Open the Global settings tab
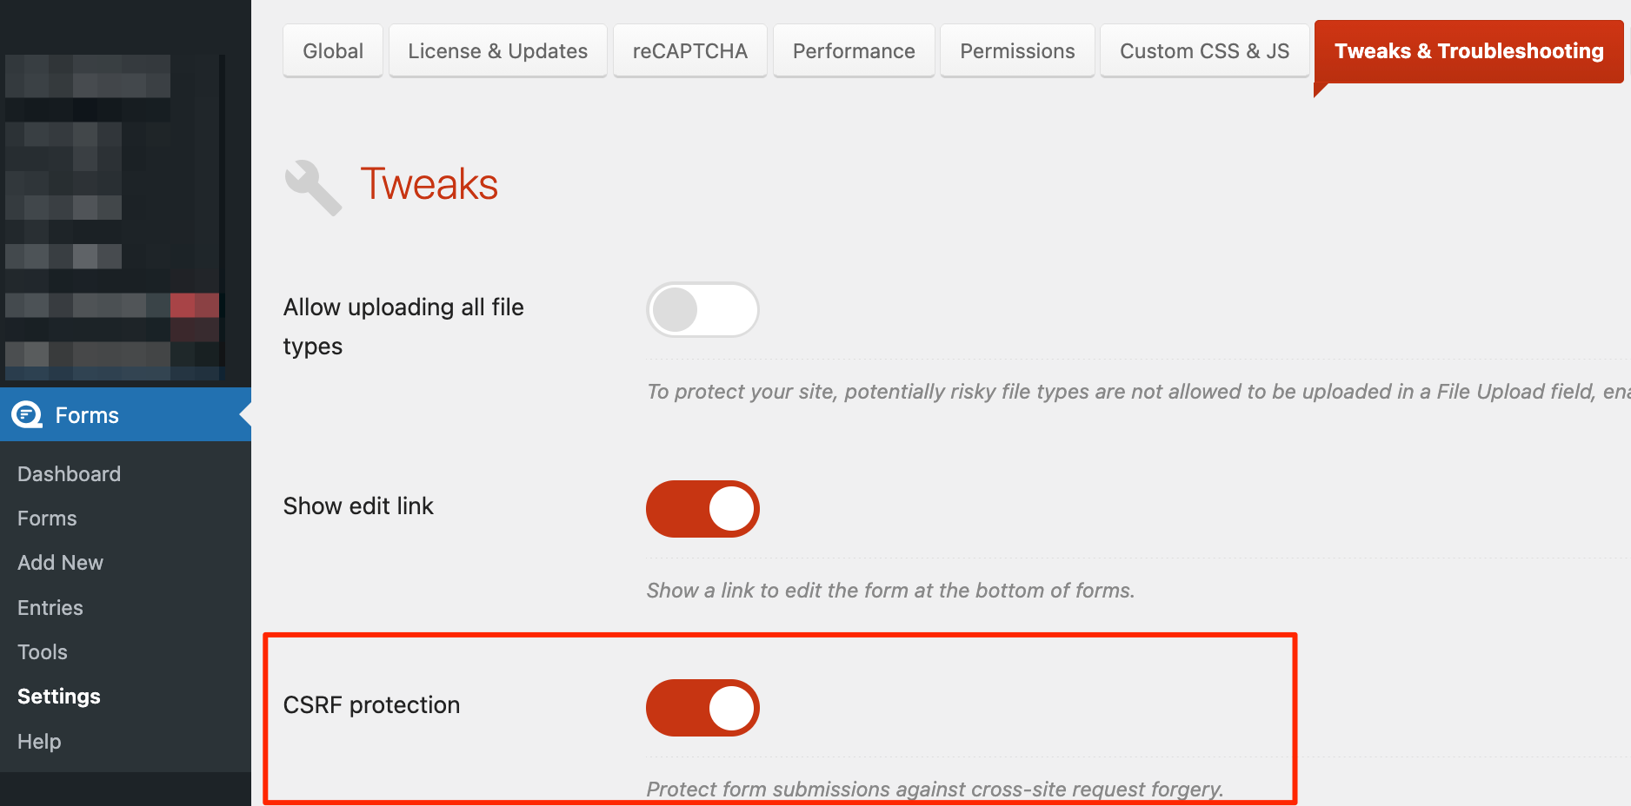This screenshot has width=1631, height=806. [333, 51]
